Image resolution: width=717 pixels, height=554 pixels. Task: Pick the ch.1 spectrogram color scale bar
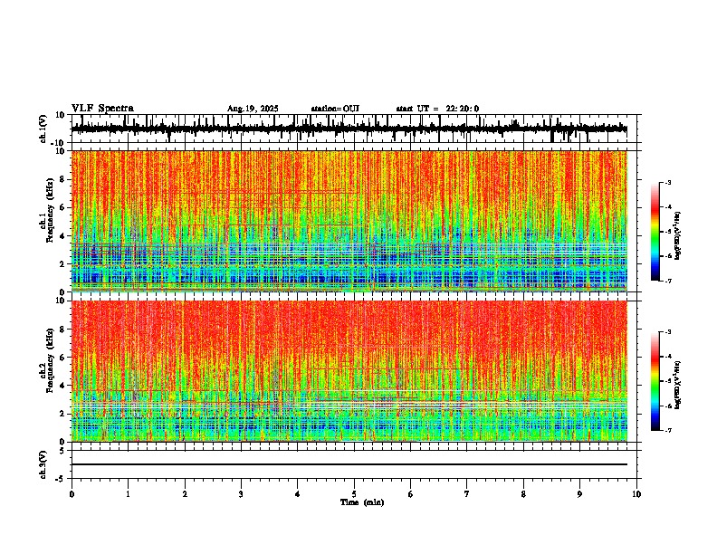655,232
